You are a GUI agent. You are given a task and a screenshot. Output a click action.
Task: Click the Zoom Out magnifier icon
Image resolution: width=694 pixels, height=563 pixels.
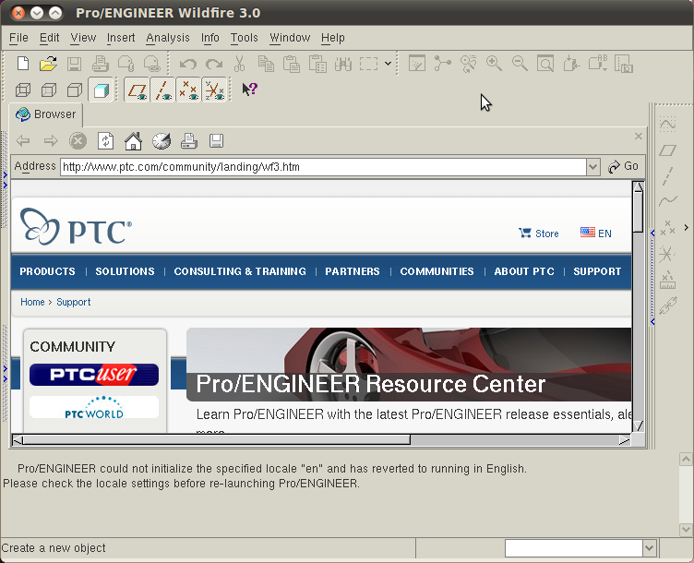click(x=520, y=64)
